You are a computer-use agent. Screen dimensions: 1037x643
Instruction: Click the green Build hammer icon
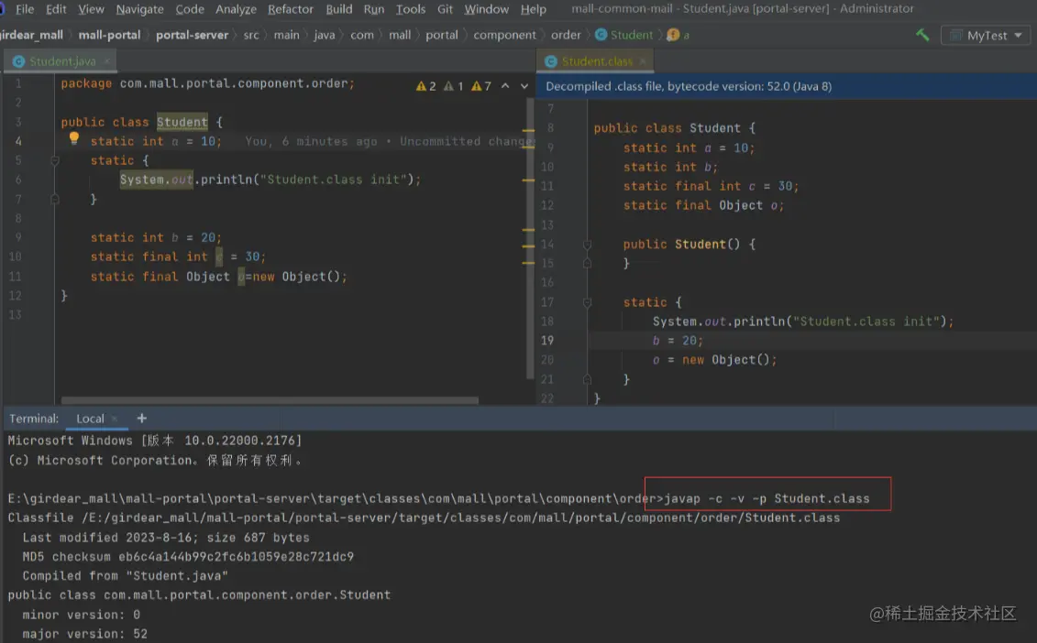click(921, 35)
